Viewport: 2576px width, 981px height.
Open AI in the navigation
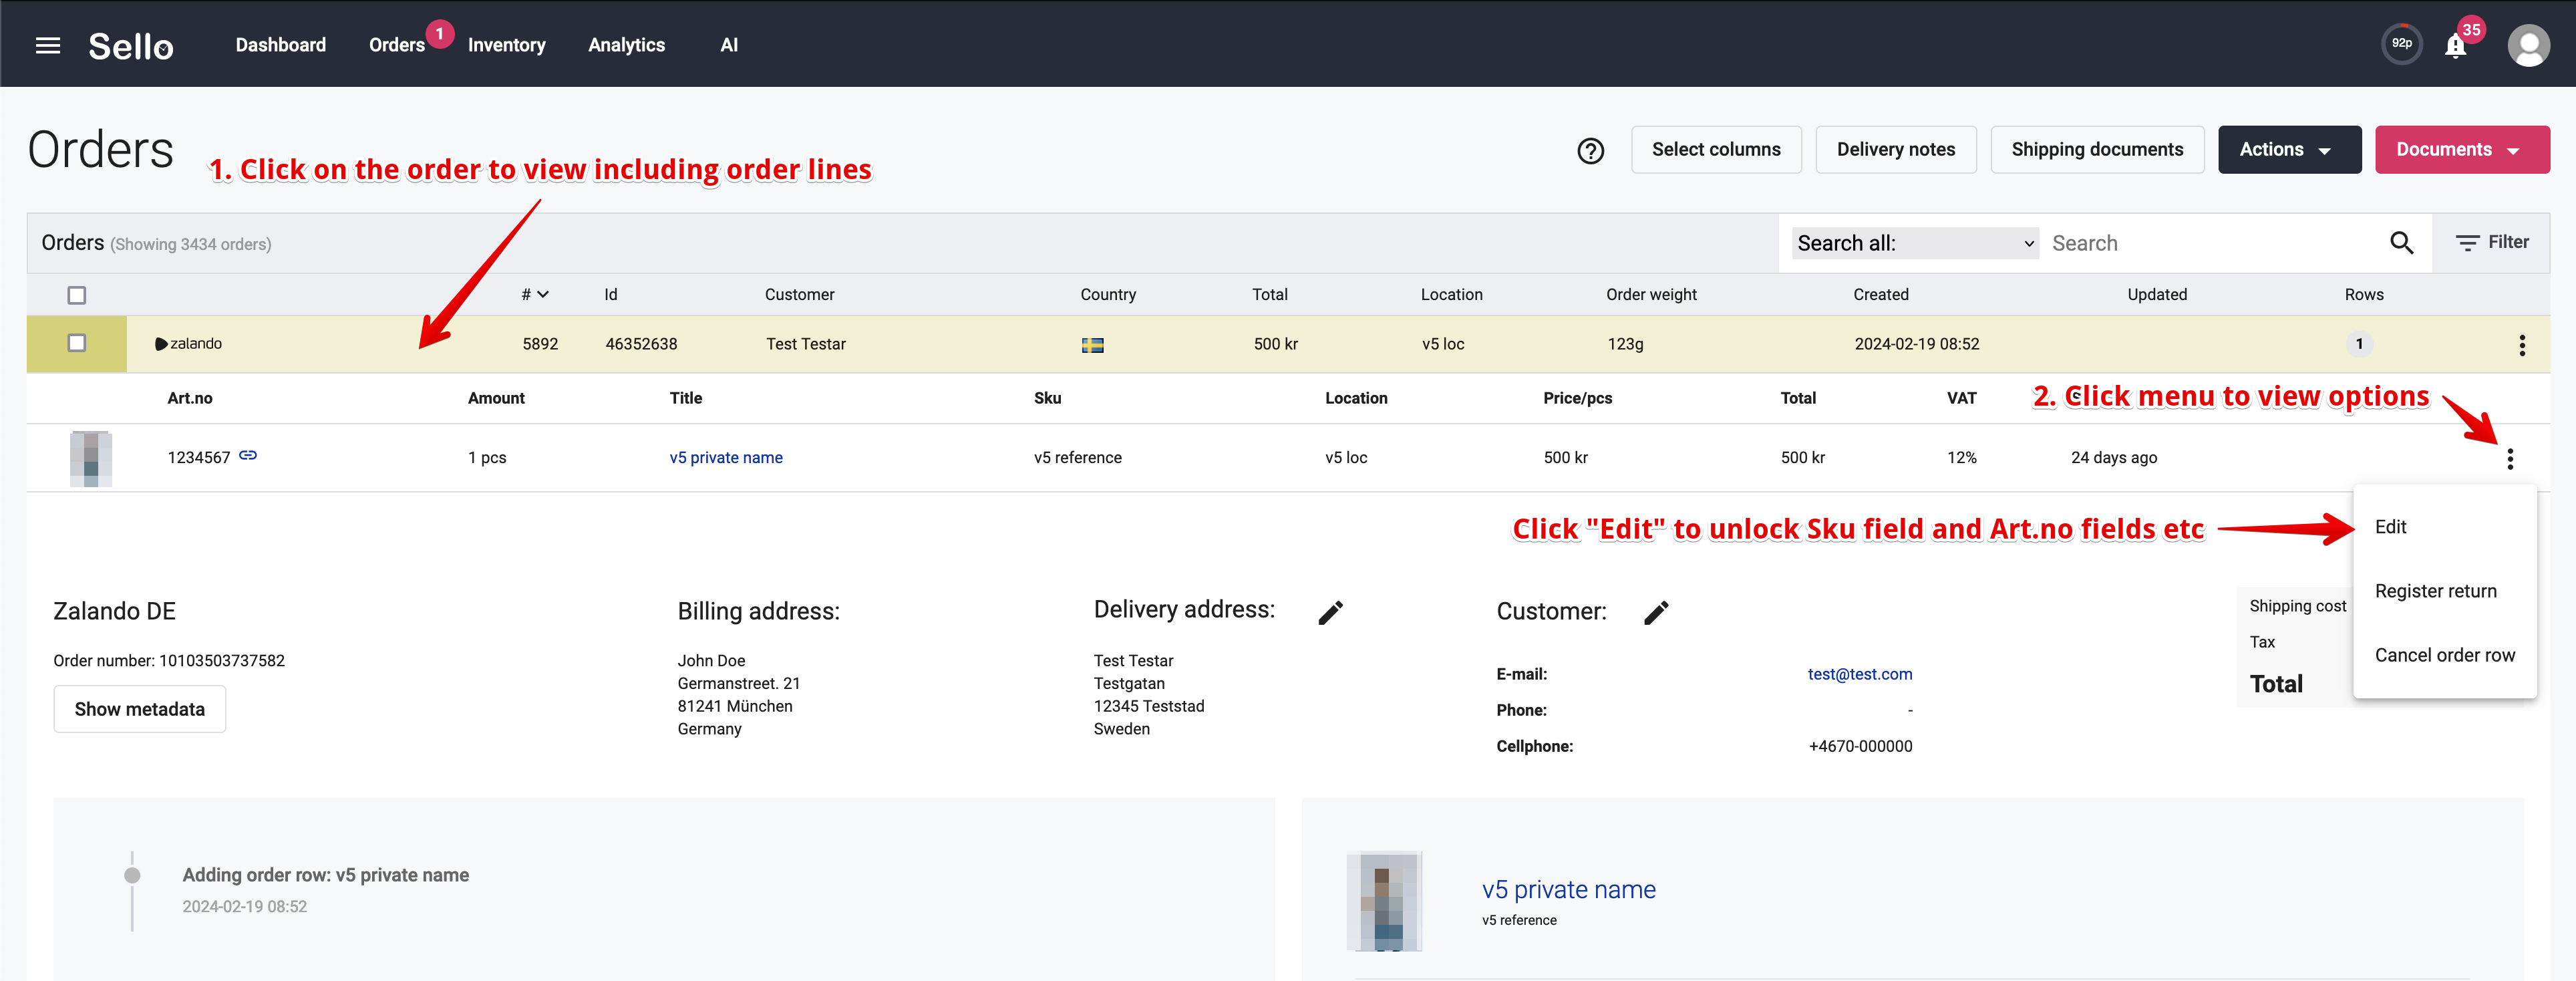point(729,45)
